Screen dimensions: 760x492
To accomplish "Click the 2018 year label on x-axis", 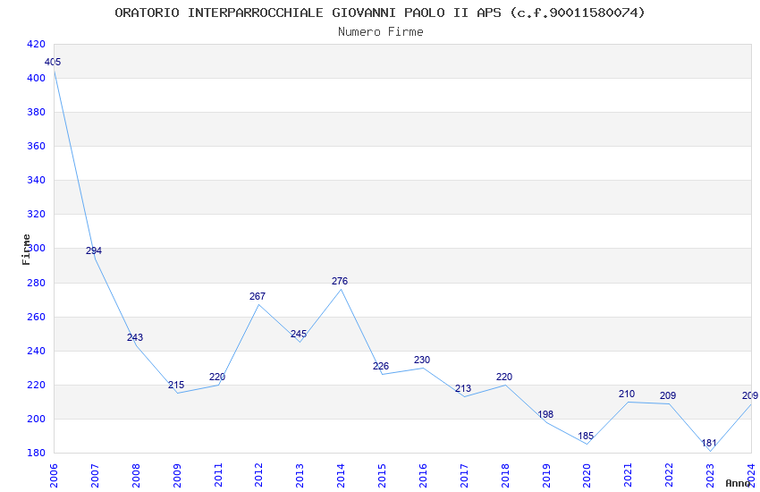I will (505, 475).
